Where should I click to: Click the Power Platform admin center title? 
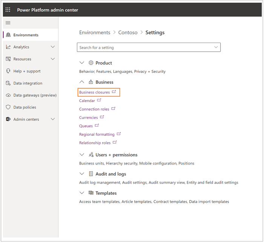click(48, 10)
